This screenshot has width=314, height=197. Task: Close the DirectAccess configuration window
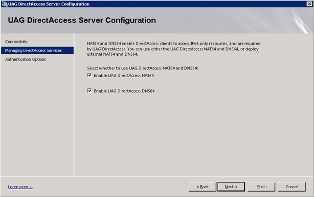pos(310,4)
